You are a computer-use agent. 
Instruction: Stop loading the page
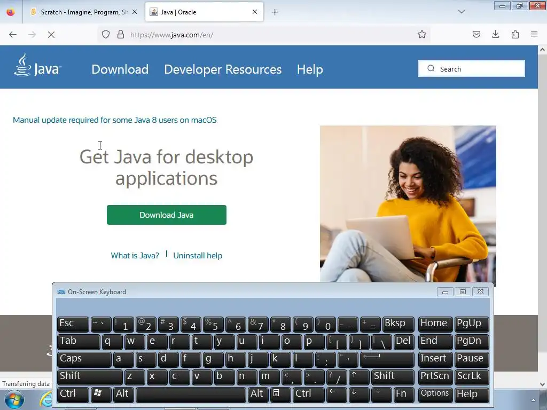click(x=51, y=35)
